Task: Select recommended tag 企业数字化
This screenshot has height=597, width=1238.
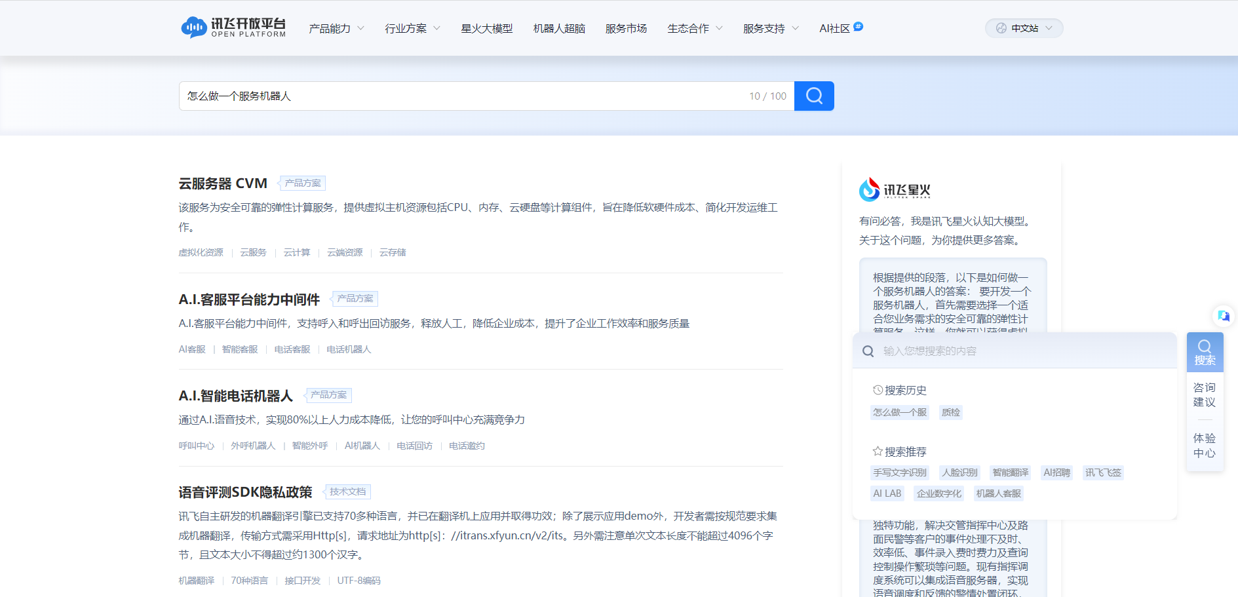Action: click(x=938, y=493)
